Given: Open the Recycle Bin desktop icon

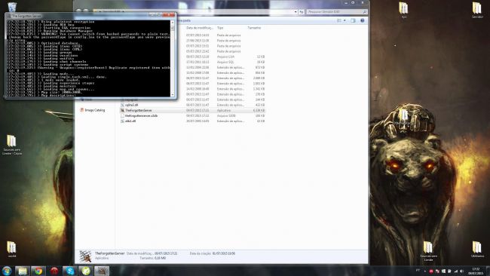Looking at the screenshot, I should point(12,7).
